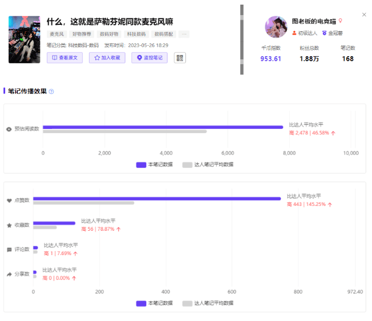This screenshot has width=372, height=321.
Task: Select the 科技数码 tag
Action: [x=136, y=34]
